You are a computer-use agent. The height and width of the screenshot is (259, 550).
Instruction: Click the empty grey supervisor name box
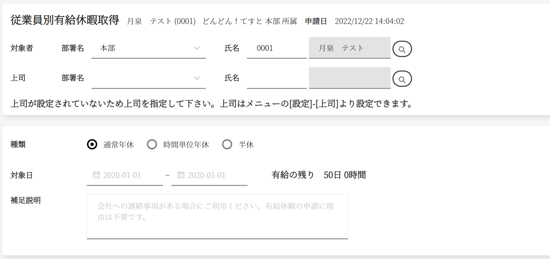tap(349, 78)
